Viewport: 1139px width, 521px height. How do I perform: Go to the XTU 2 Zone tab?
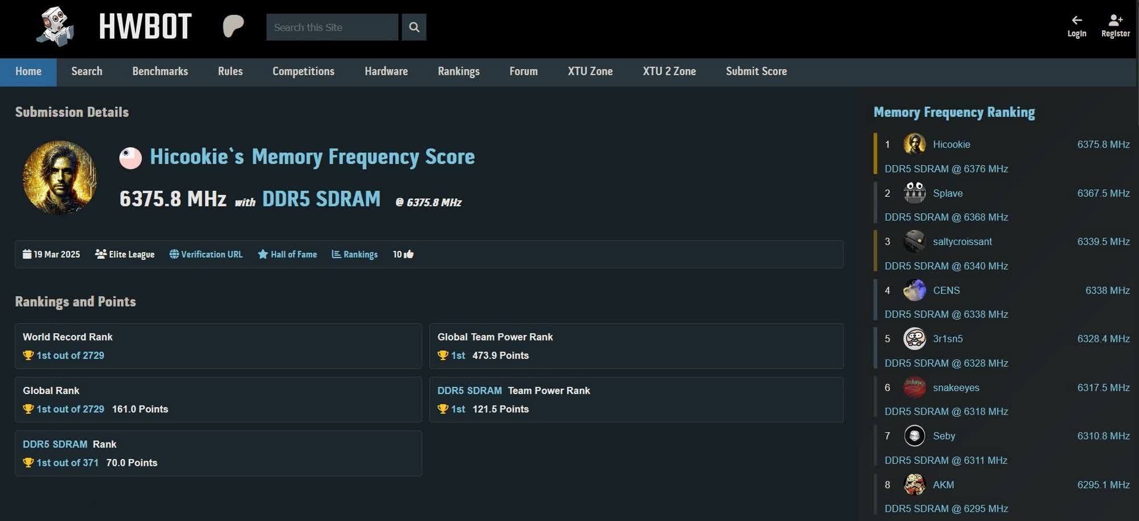pyautogui.click(x=669, y=72)
